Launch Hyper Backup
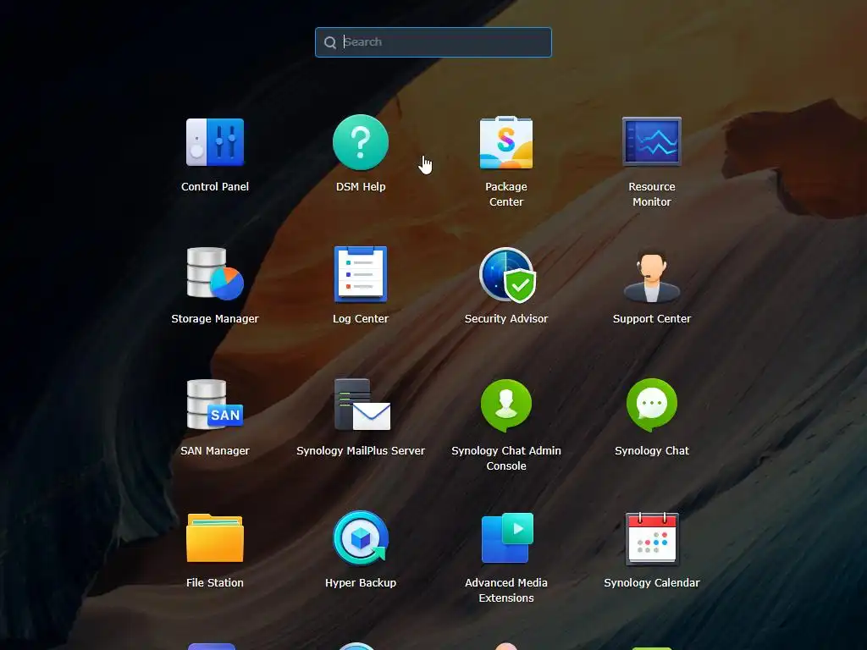This screenshot has height=650, width=867. (361, 537)
